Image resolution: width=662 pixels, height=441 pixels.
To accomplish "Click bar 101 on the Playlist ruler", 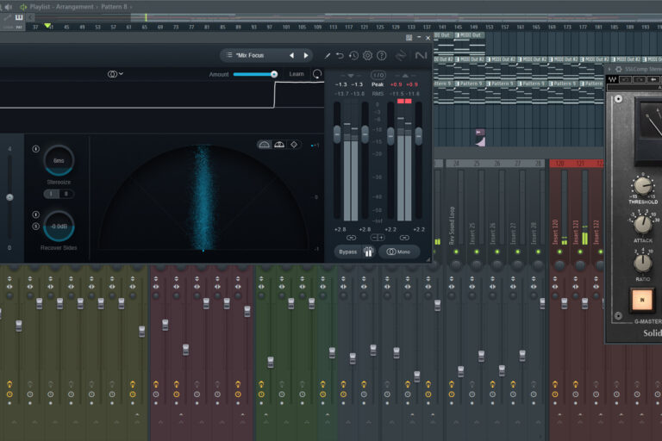I will [x=286, y=27].
